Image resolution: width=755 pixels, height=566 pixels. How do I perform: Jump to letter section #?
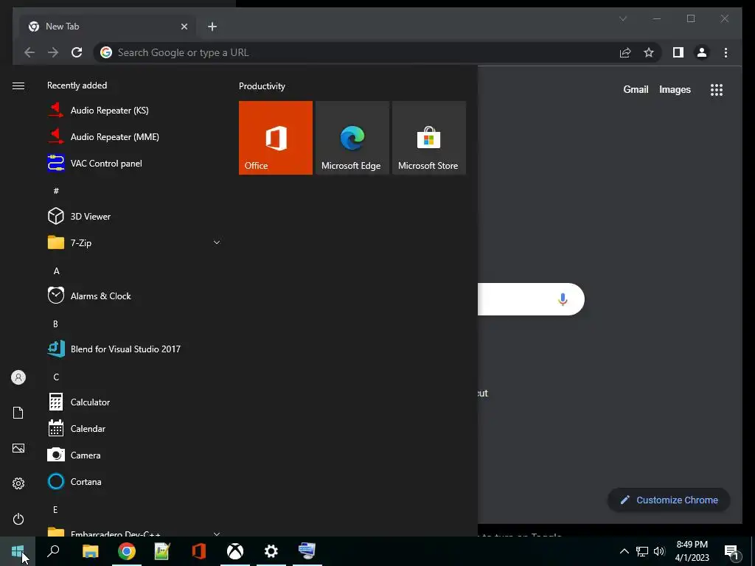click(x=56, y=191)
